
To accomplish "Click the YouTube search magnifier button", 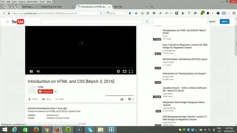I will pyautogui.click(x=147, y=21).
